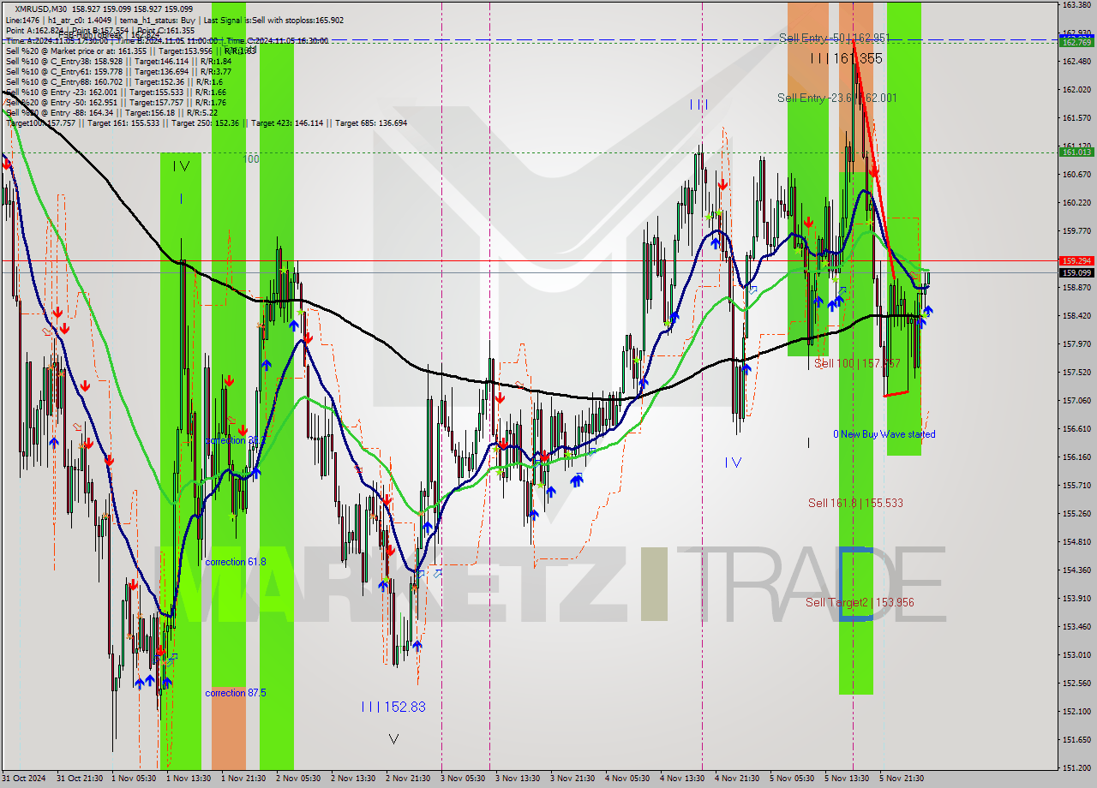Click the 151.200 price axis label

point(1076,767)
